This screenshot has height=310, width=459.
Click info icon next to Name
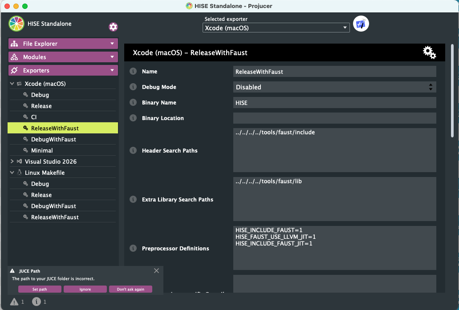[x=133, y=71]
